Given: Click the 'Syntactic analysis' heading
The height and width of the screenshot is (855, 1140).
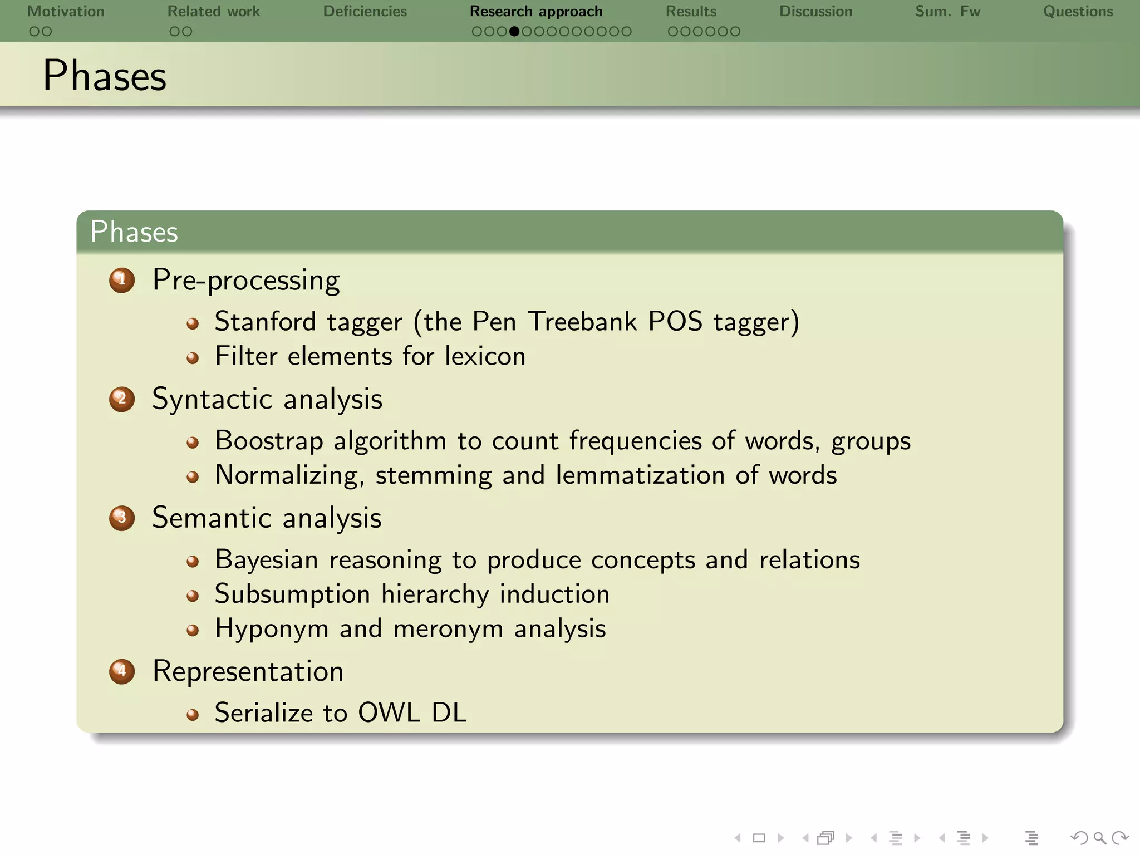Looking at the screenshot, I should [x=267, y=400].
